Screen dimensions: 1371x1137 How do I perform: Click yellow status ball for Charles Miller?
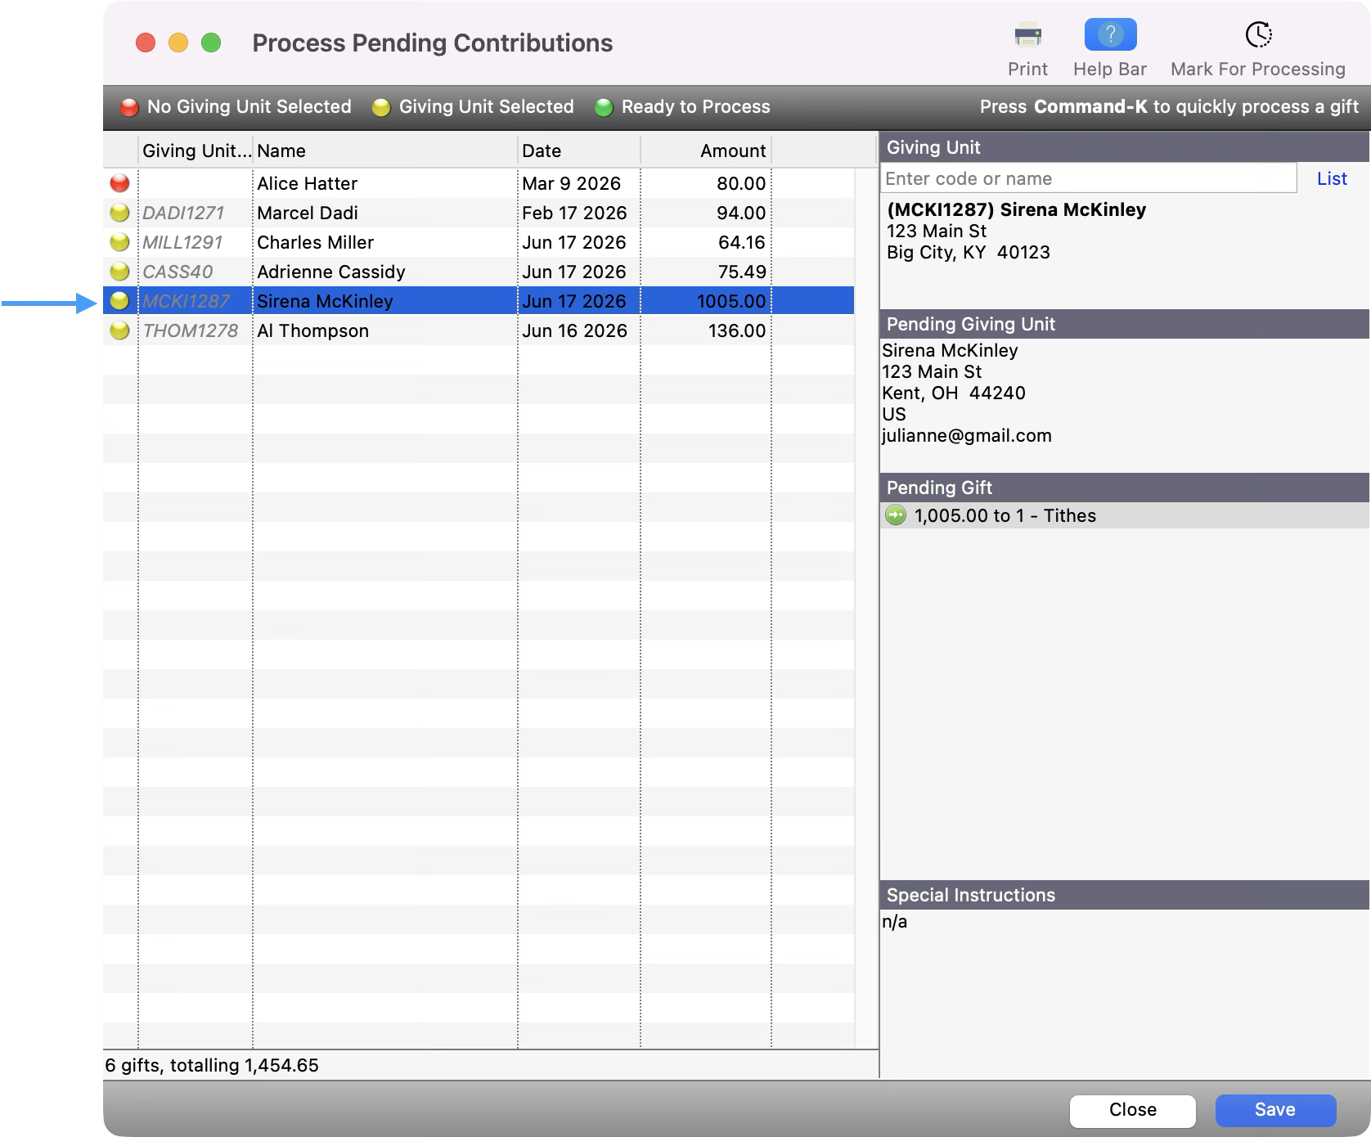click(x=119, y=242)
